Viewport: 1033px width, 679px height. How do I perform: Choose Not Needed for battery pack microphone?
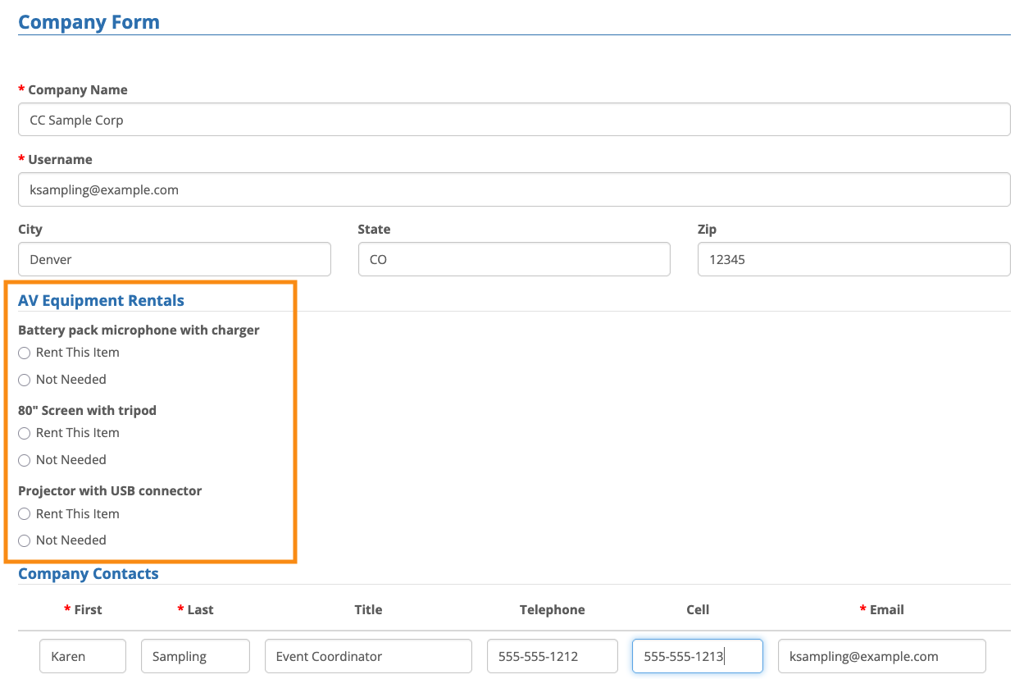(x=25, y=380)
